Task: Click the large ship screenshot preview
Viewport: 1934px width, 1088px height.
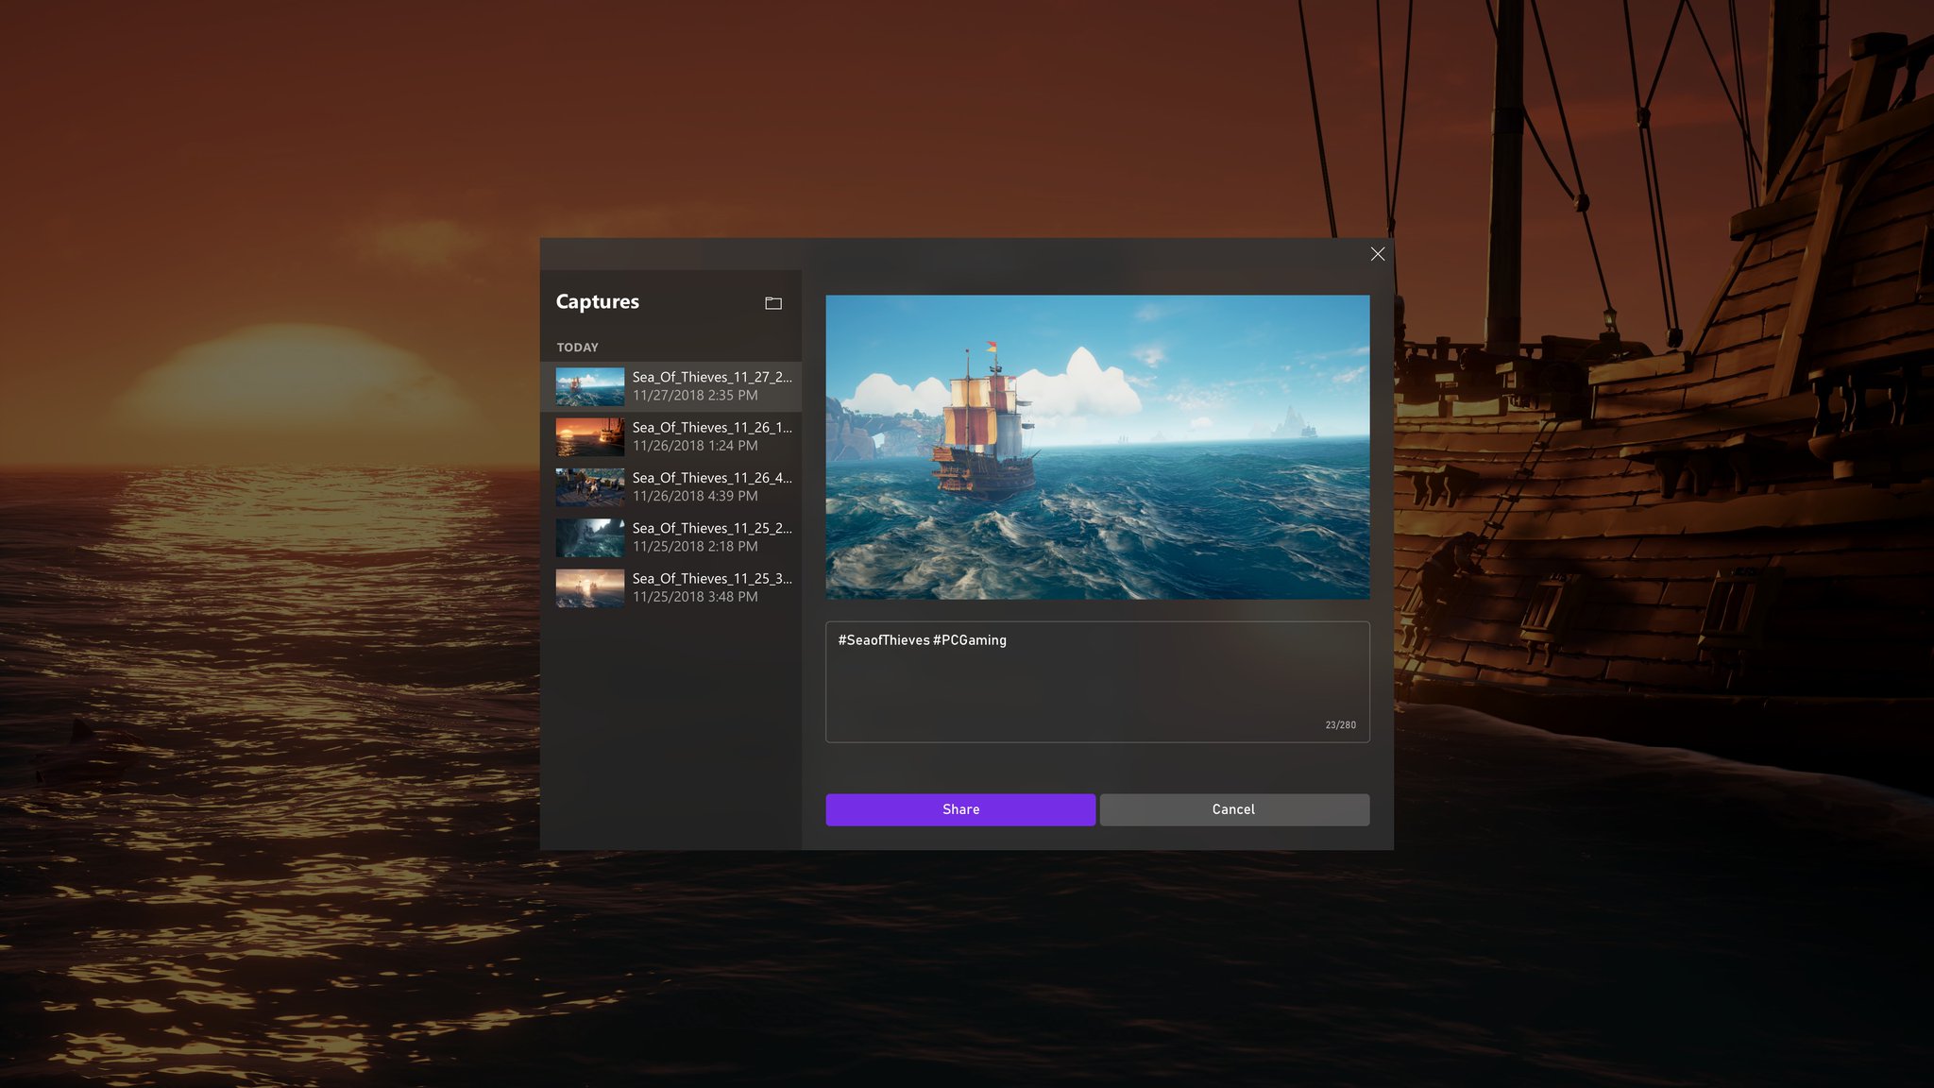Action: tap(1096, 447)
